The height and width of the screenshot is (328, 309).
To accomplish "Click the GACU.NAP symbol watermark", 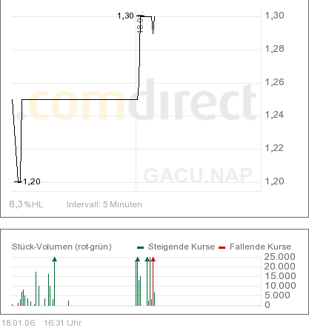I will [x=198, y=175].
